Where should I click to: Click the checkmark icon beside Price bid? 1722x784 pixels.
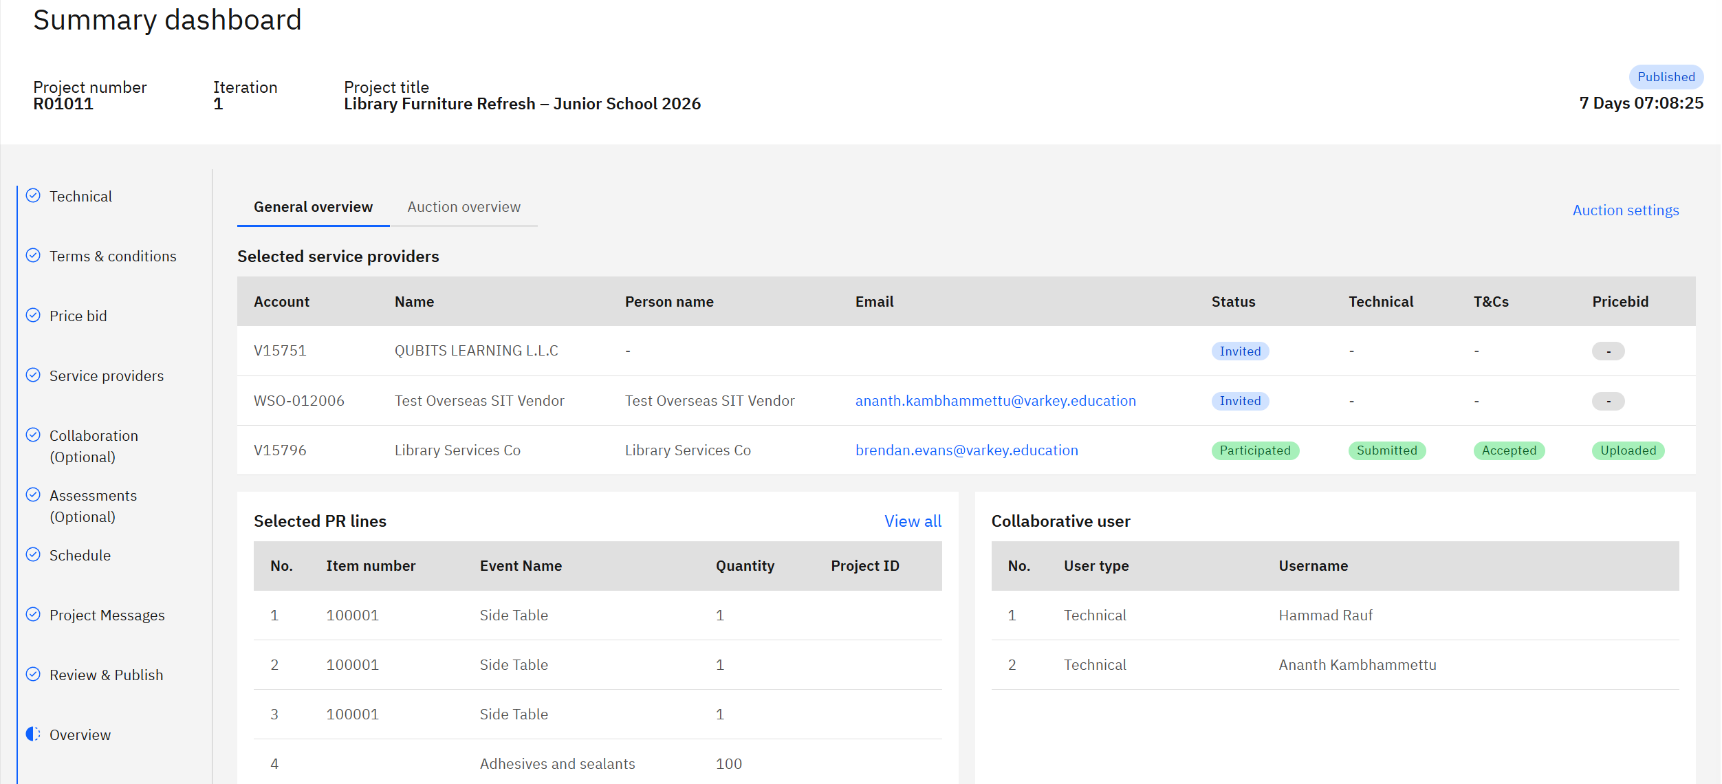[33, 316]
